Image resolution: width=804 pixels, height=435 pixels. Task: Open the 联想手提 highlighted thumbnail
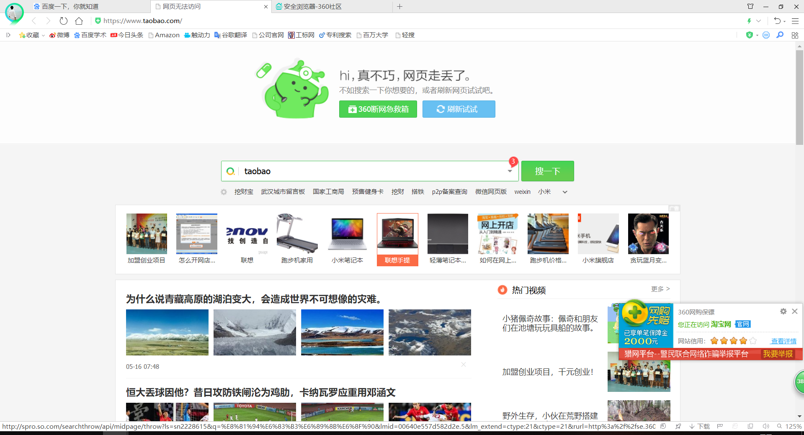397,239
